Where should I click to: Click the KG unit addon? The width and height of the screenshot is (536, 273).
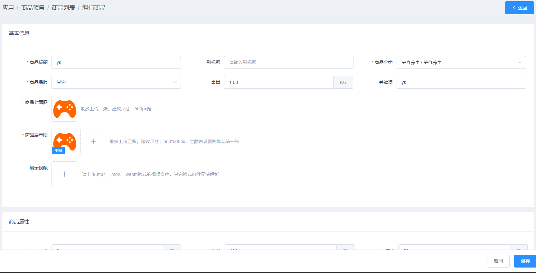343,82
